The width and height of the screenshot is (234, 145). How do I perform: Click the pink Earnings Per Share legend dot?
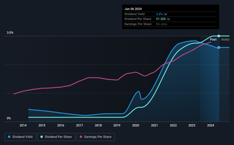(x=81, y=137)
